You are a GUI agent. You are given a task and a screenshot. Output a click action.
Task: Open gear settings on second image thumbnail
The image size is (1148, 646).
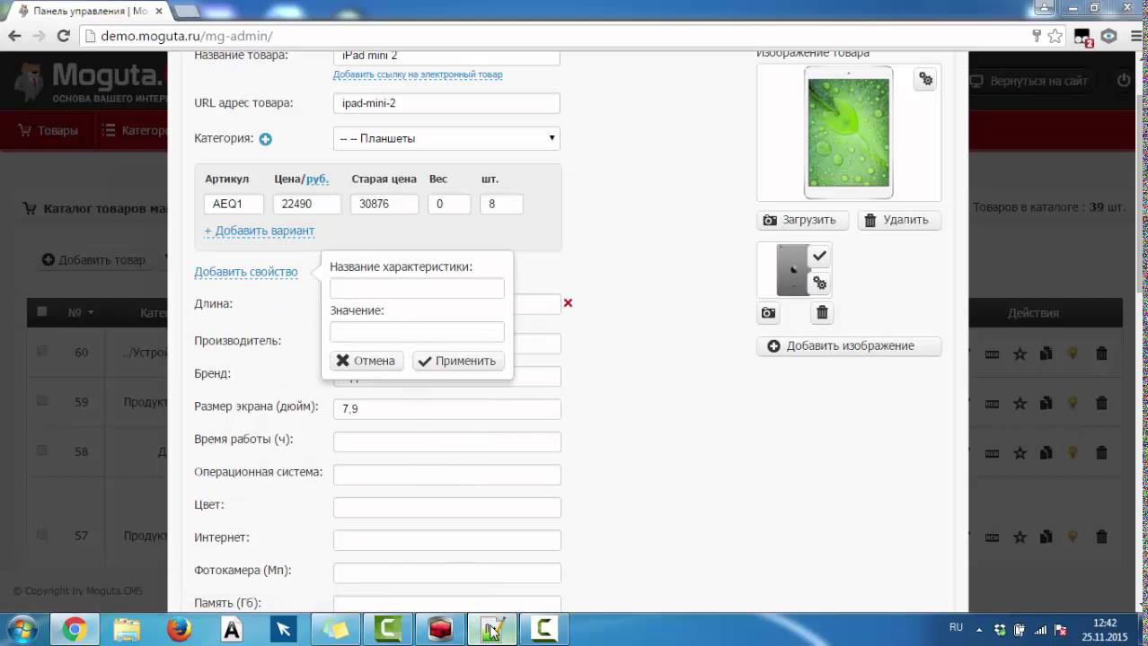[x=819, y=284]
